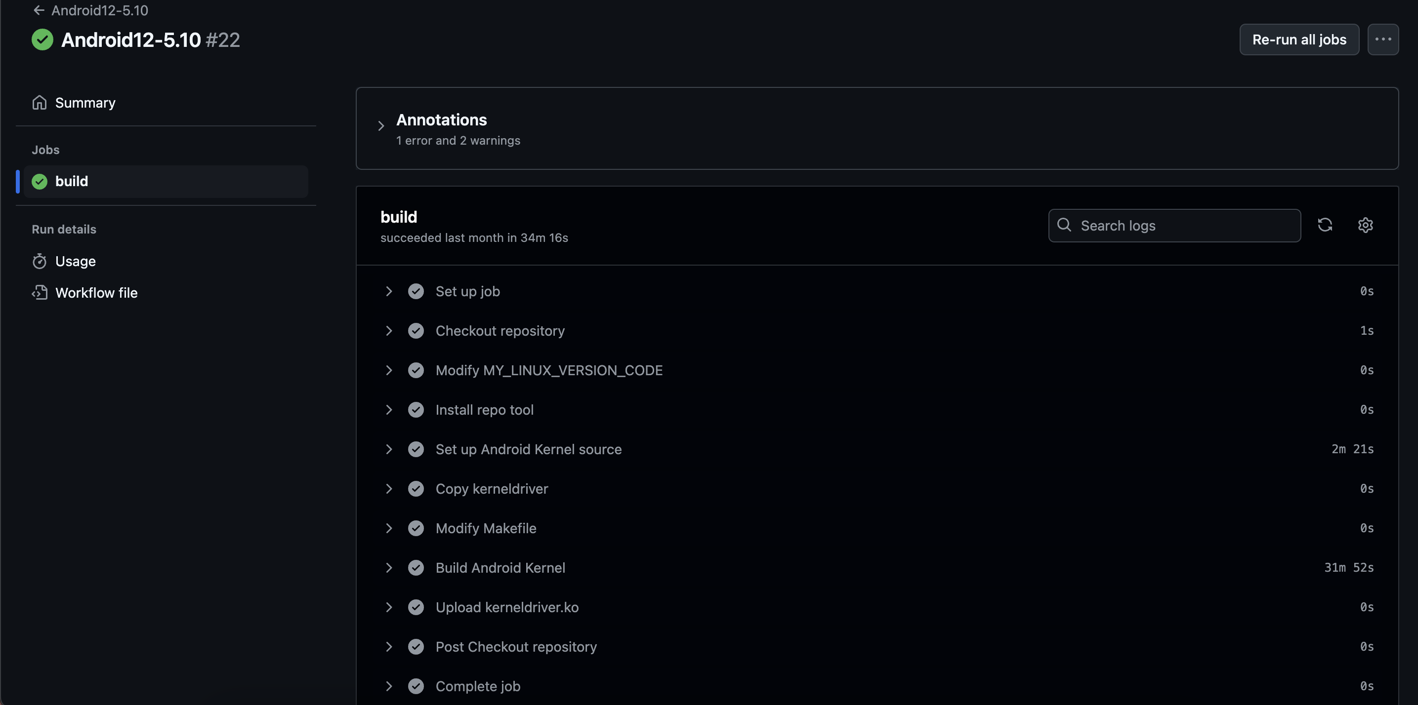Click the Usage stopwatch icon
The height and width of the screenshot is (705, 1418).
[x=39, y=261]
